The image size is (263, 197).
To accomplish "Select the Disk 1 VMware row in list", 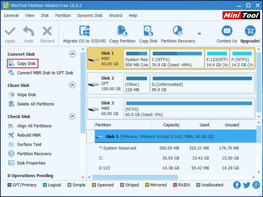I will click(176, 136).
